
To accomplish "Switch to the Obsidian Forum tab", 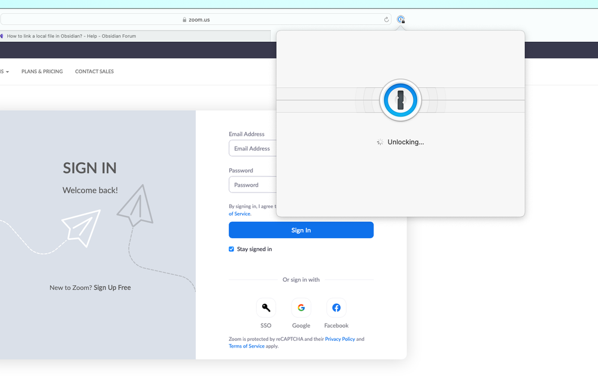I will coord(71,36).
